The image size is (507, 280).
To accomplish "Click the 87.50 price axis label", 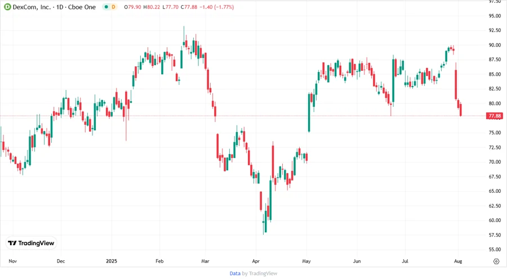I will [x=495, y=60].
